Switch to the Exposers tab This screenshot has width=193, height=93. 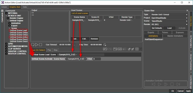point(180,32)
